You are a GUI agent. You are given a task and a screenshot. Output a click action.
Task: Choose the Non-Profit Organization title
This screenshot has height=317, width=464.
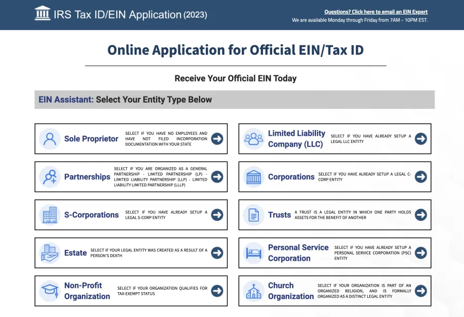coord(87,291)
